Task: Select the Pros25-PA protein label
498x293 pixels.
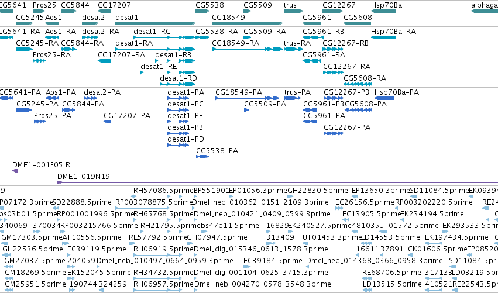Action: (53, 116)
